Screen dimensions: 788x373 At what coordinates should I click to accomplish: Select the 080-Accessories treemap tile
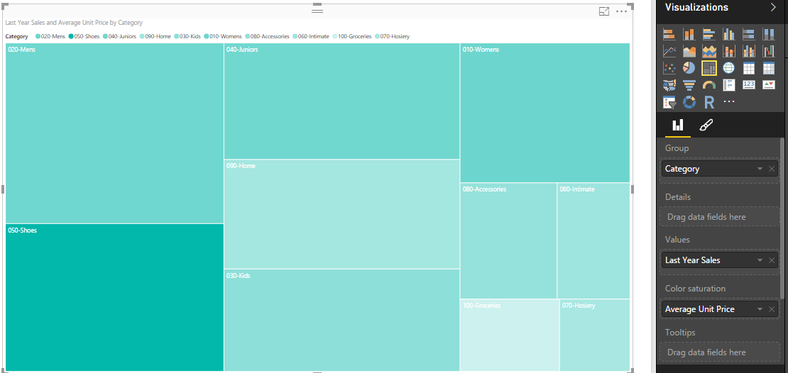point(508,241)
